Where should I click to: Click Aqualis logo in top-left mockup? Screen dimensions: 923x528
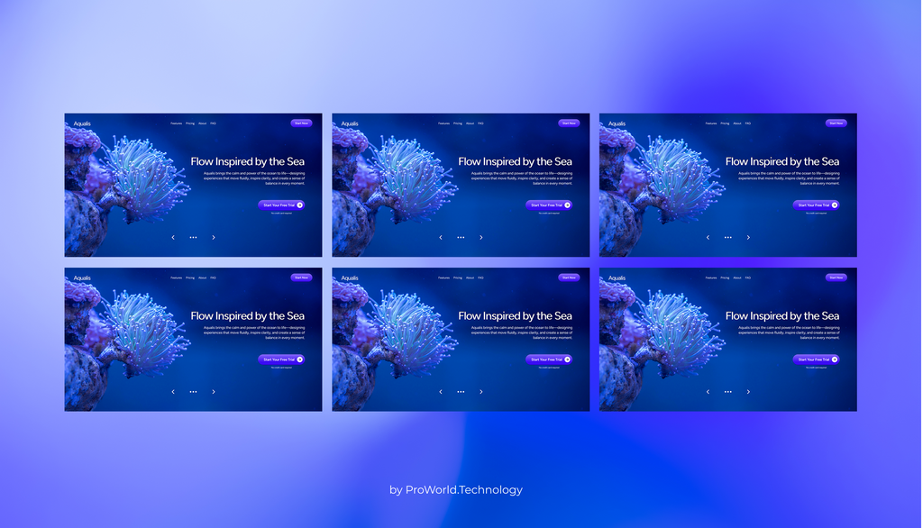[x=82, y=123]
